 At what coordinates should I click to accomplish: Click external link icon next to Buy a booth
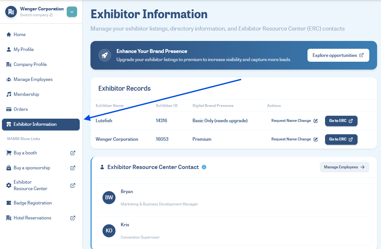(x=73, y=153)
